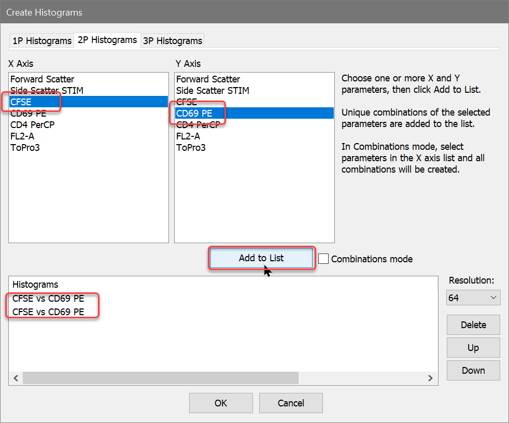Move the histogram Up in list
The image size is (509, 423).
(x=473, y=348)
